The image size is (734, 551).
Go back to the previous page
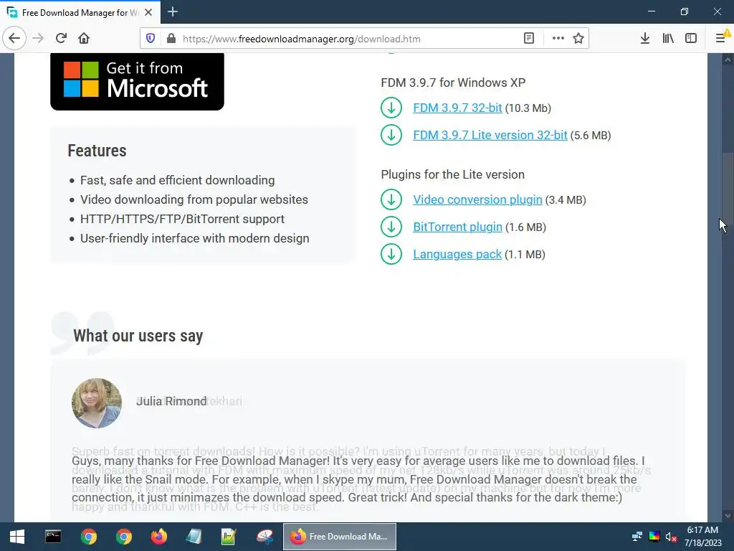pyautogui.click(x=14, y=38)
